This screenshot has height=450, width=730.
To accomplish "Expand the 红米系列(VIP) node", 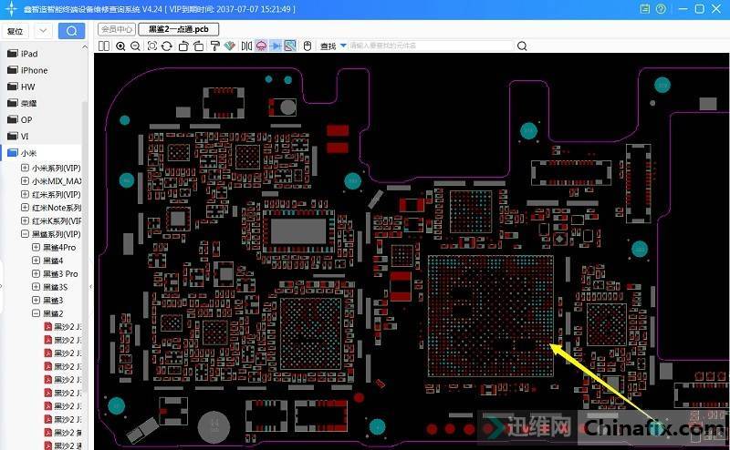I will pyautogui.click(x=26, y=194).
